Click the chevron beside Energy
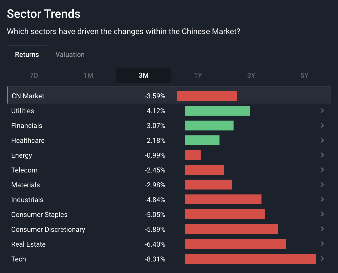 click(322, 155)
